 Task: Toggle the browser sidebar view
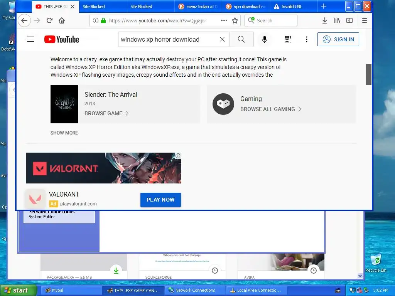(x=349, y=21)
